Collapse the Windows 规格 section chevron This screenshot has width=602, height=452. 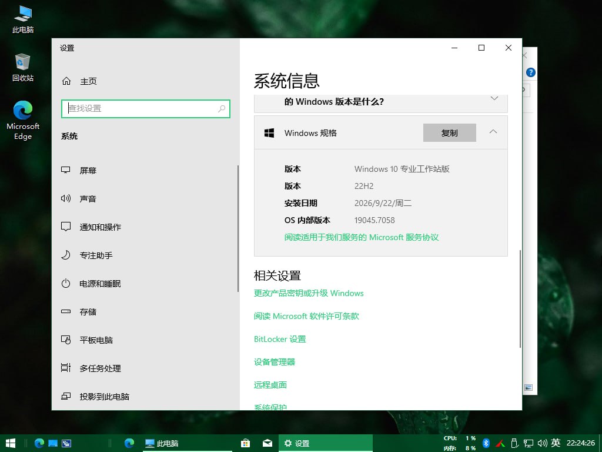[493, 132]
